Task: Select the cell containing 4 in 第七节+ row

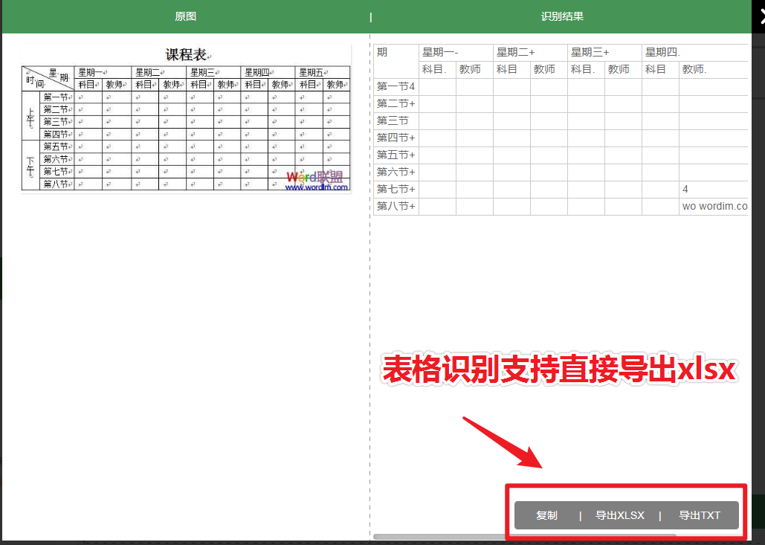Action: pos(714,190)
